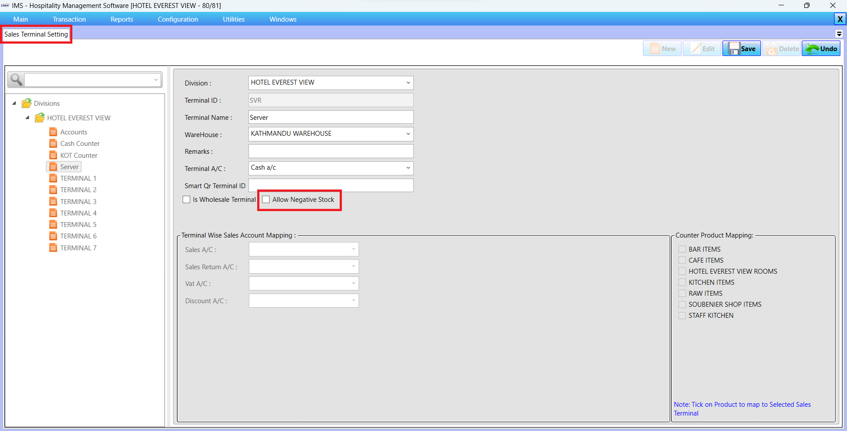Image resolution: width=847 pixels, height=431 pixels.
Task: Open the search combo box arrow
Action: (156, 80)
